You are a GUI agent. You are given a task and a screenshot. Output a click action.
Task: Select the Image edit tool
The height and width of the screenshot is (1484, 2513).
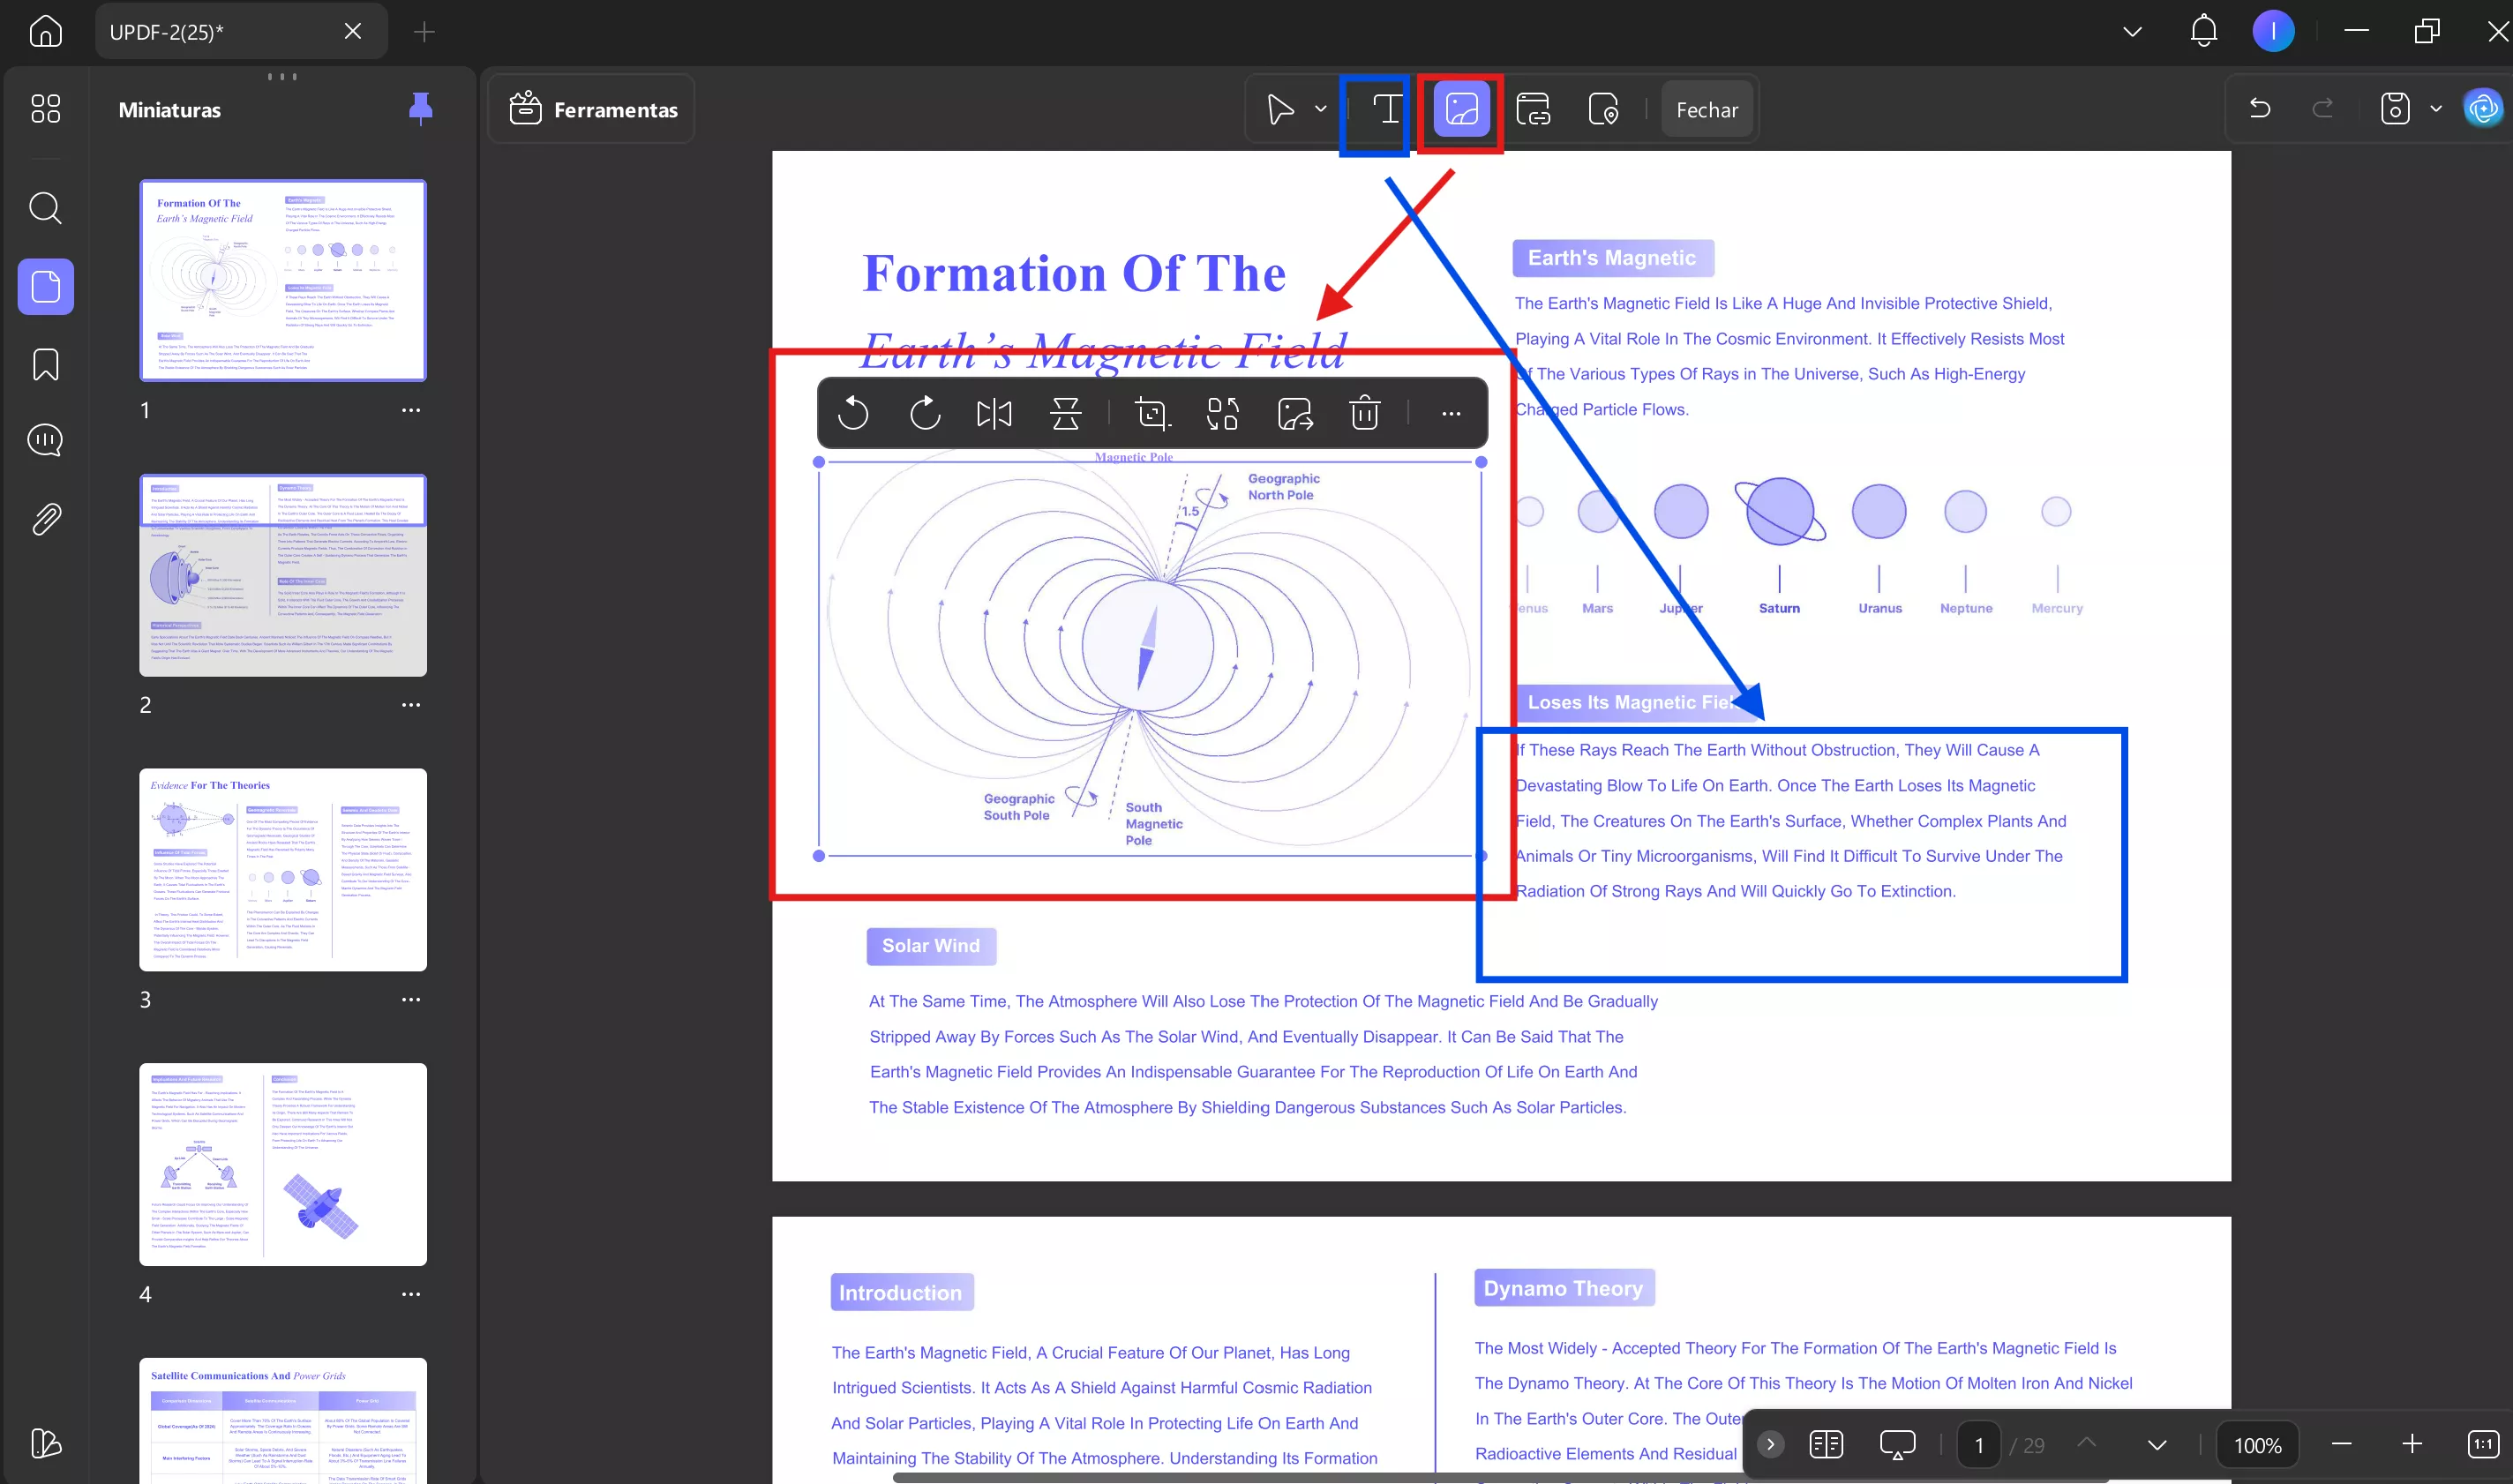pos(1462,109)
